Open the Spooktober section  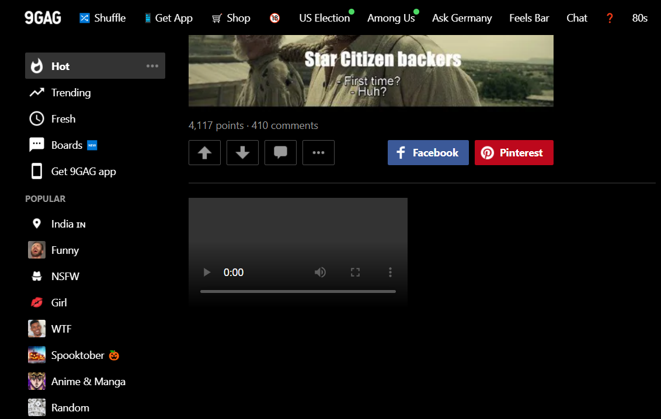[78, 355]
